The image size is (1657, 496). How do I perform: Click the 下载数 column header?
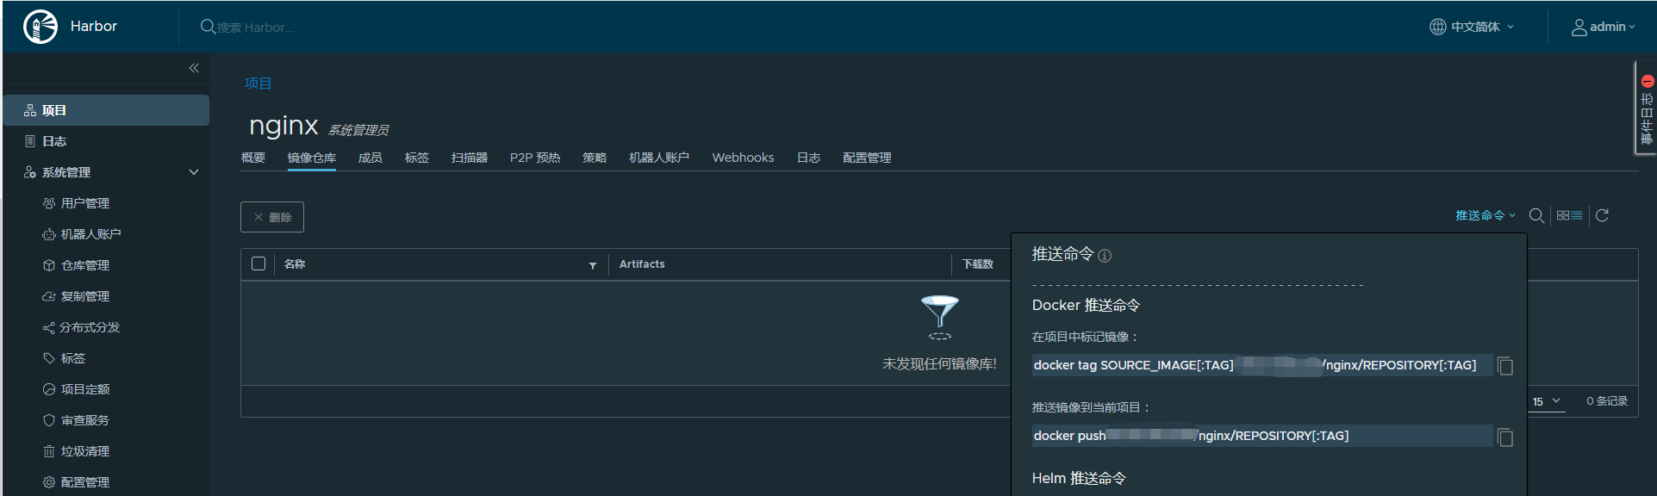pos(978,264)
